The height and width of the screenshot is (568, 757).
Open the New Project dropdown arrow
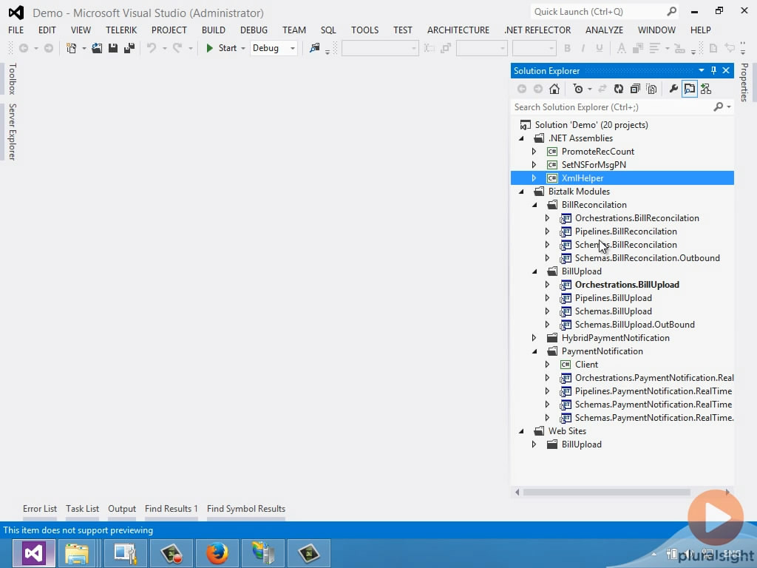pyautogui.click(x=84, y=48)
